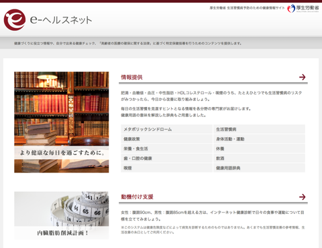Click the 厚生労働省 ministry logo
322x248 pixels.
click(303, 9)
